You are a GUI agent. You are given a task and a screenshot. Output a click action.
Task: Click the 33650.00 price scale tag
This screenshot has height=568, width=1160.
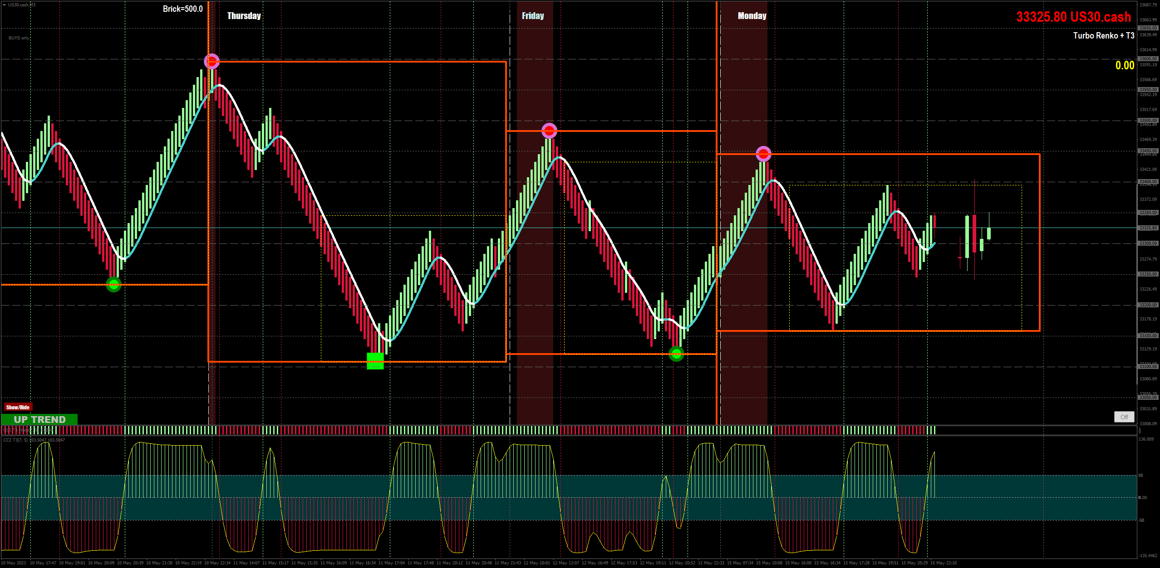pyautogui.click(x=1148, y=28)
